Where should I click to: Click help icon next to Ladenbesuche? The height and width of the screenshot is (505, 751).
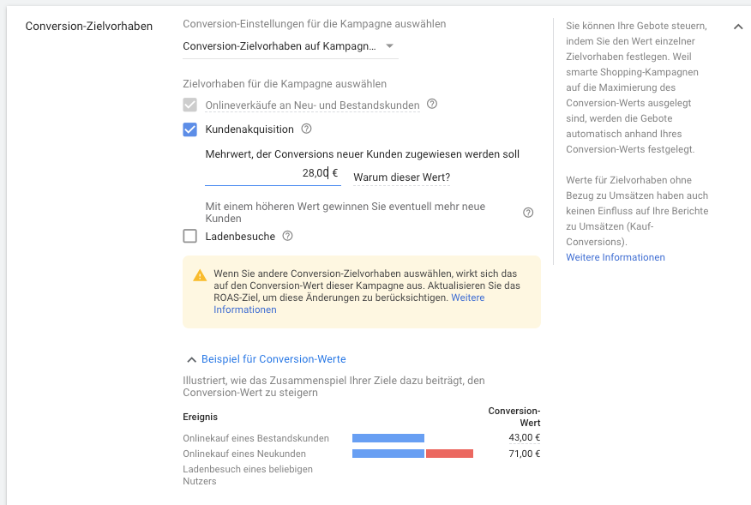point(288,236)
